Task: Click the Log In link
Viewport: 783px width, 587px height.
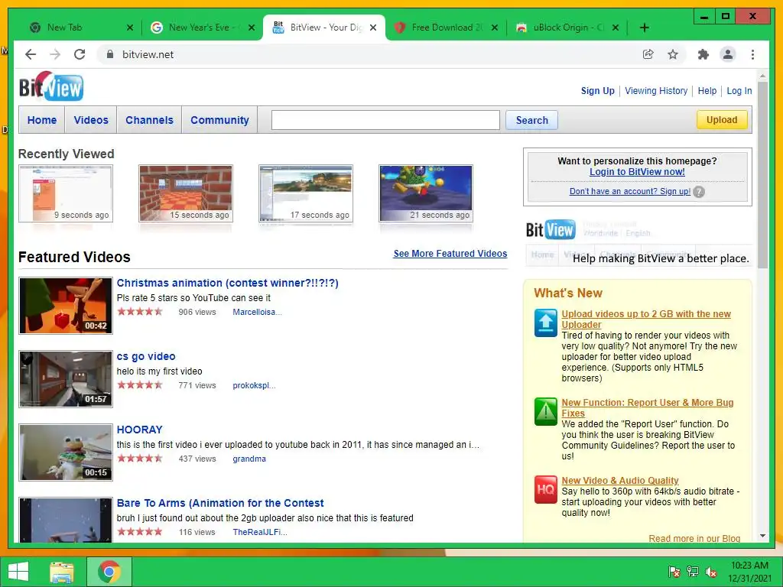Action: click(739, 91)
